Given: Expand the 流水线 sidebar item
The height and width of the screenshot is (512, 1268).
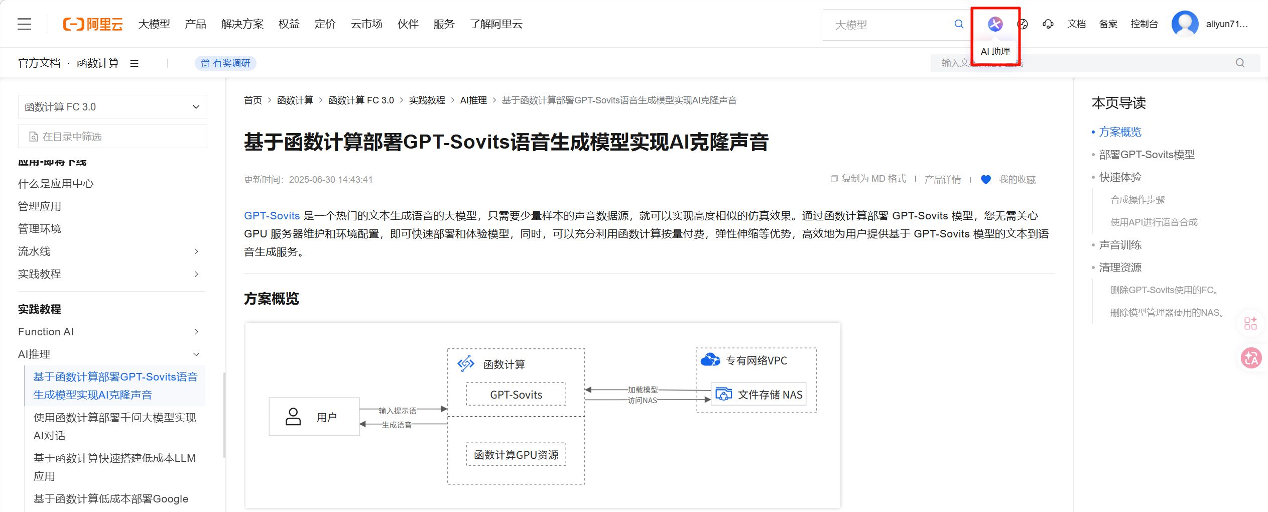Looking at the screenshot, I should click(x=196, y=251).
